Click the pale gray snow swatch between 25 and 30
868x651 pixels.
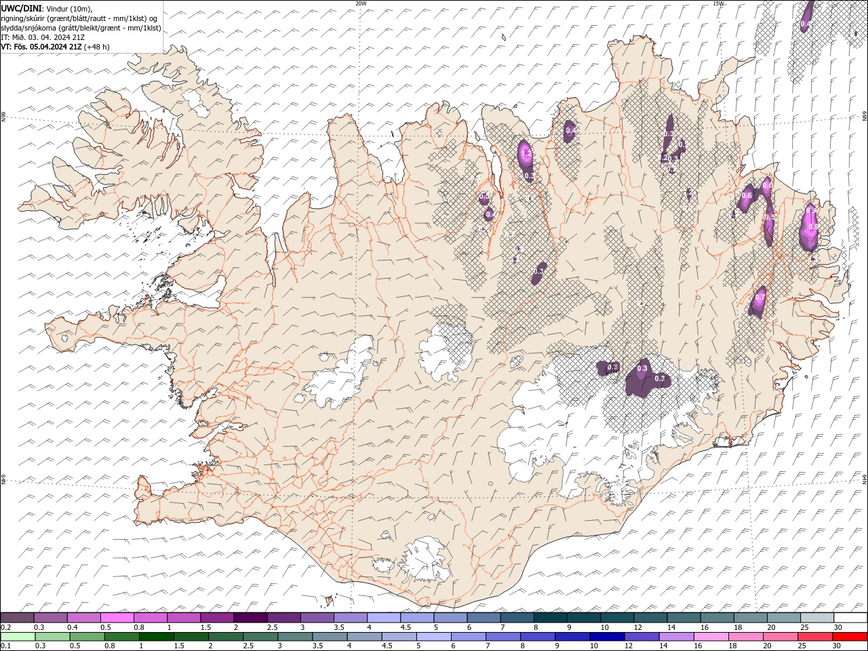(x=816, y=618)
